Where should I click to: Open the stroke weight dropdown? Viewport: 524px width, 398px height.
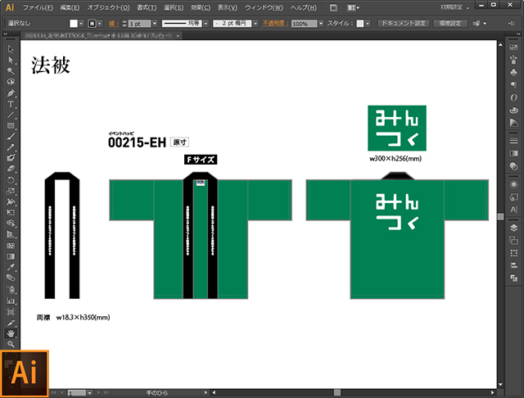coord(155,24)
